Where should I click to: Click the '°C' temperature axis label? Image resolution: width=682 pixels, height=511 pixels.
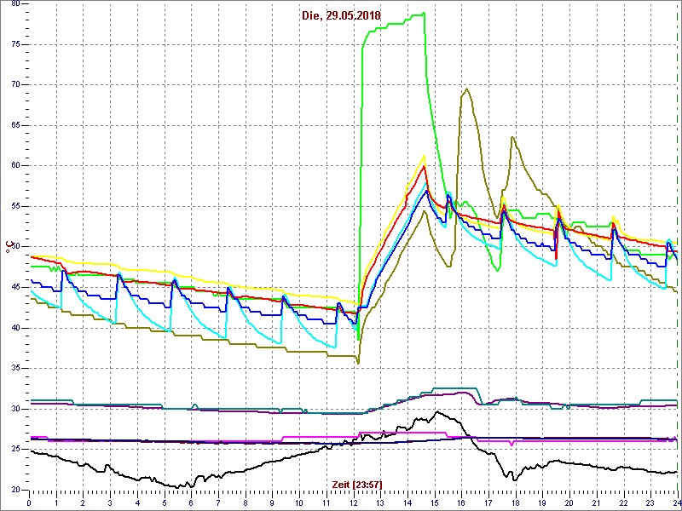pos(8,247)
